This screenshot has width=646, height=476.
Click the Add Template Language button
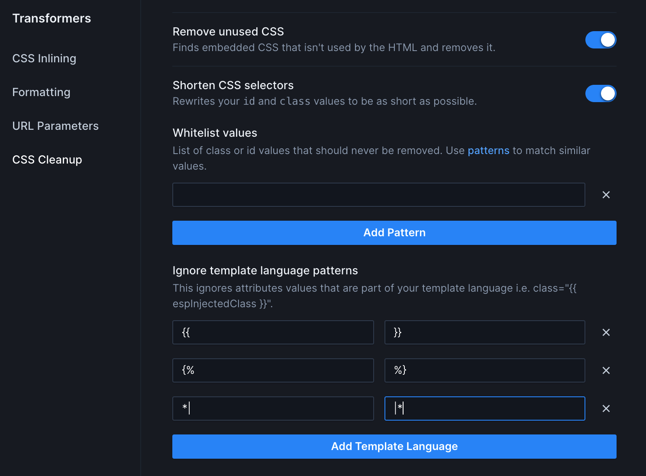[394, 447]
